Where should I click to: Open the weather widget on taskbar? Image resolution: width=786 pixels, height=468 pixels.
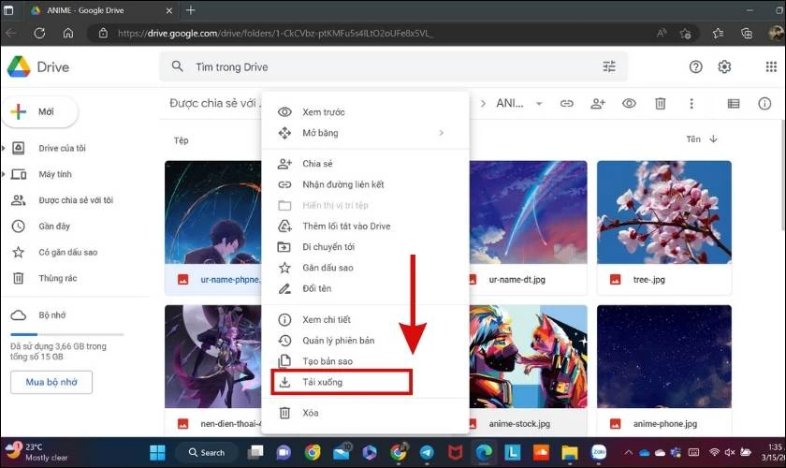(37, 452)
